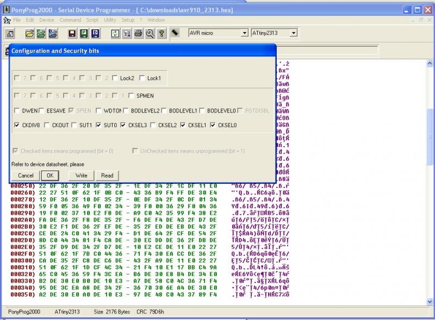The height and width of the screenshot is (320, 435).
Task: Check the WDTON fuse bit
Action: 98,111
